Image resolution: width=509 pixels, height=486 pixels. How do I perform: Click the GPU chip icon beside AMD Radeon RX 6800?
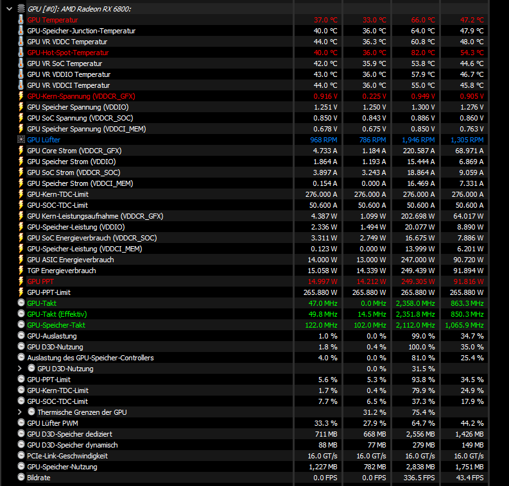pyautogui.click(x=21, y=9)
